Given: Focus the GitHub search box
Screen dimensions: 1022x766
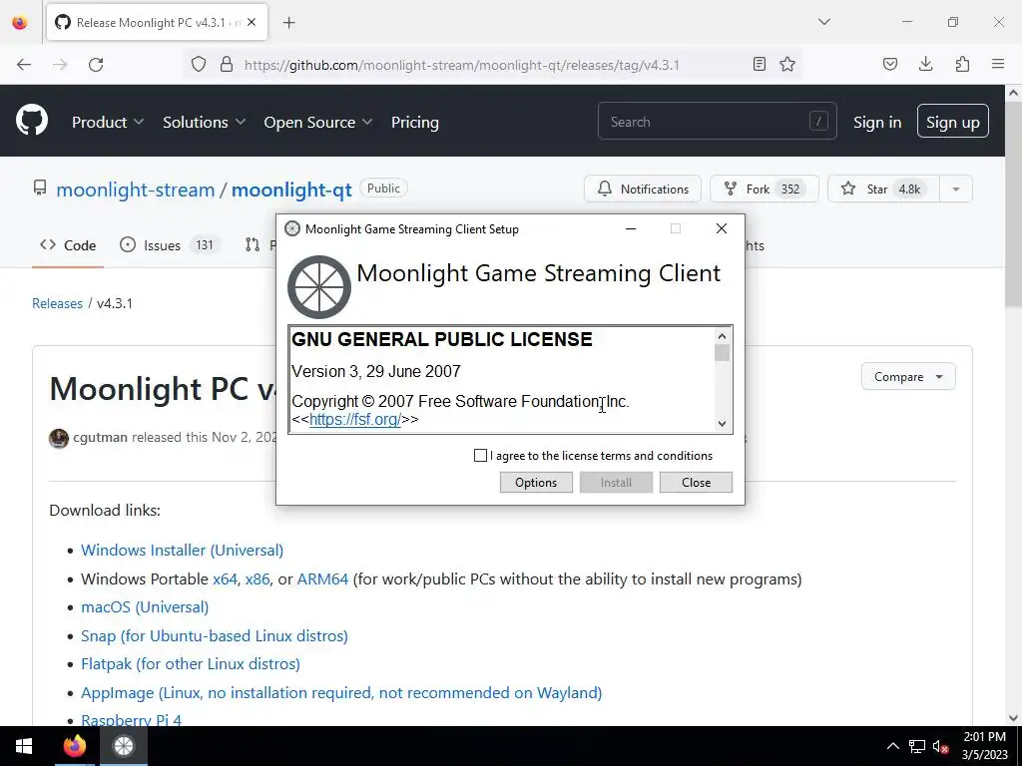Looking at the screenshot, I should coord(717,121).
